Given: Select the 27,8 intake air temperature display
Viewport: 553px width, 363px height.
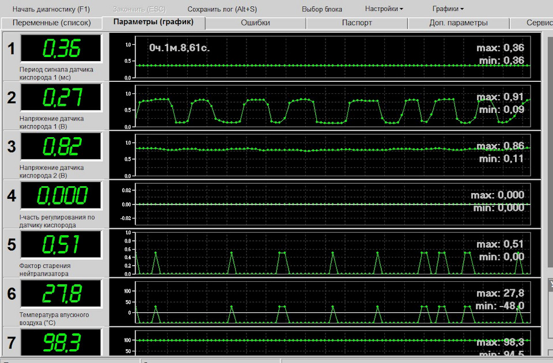Looking at the screenshot, I should (62, 294).
